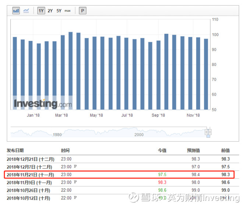
Task: Click the red 98.3 actual value
Action: tap(162, 182)
